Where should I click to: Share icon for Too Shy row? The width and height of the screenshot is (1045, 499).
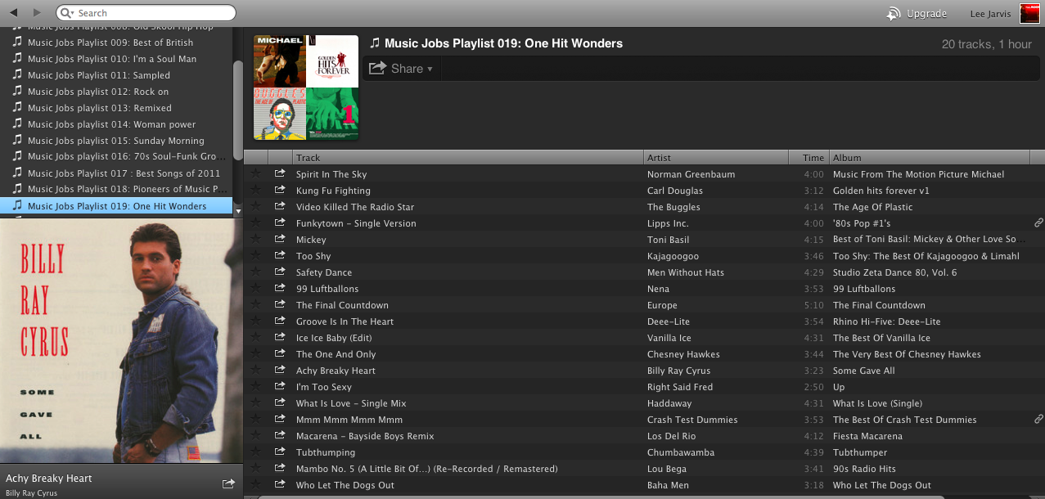pyautogui.click(x=280, y=255)
